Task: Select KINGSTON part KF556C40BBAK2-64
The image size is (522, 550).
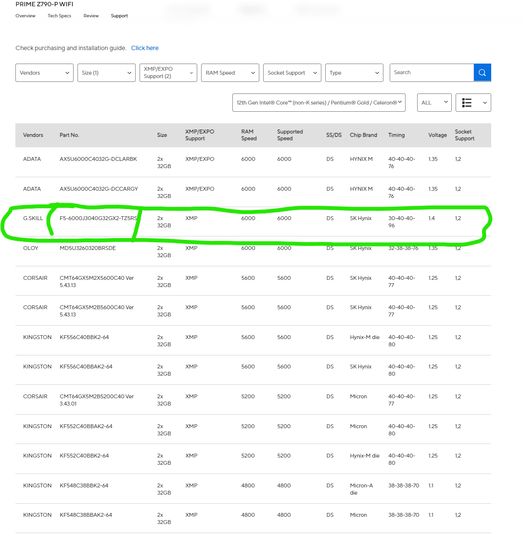Action: 86,367
